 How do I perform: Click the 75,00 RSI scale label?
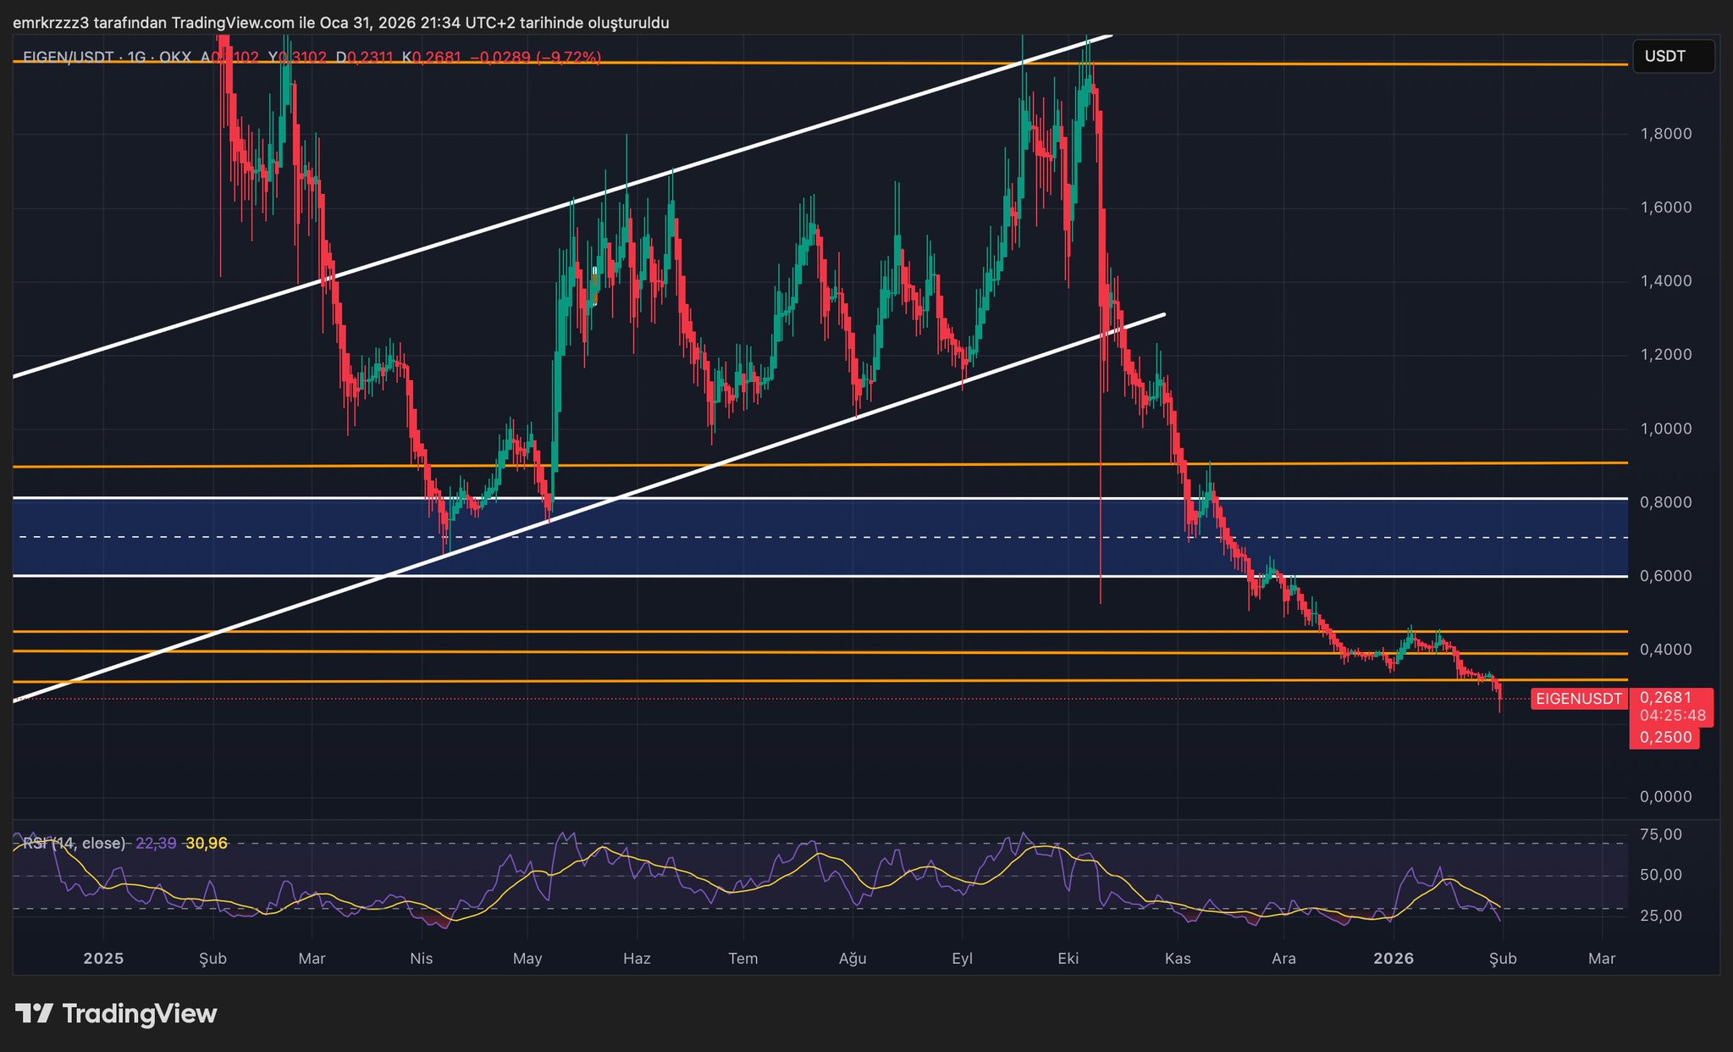point(1660,834)
